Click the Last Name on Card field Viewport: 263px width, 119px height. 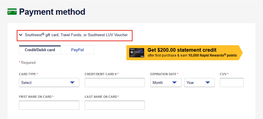coord(115,105)
